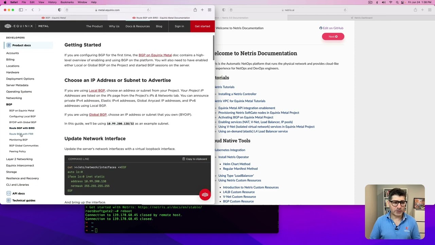
Task: Open new tab in Equinix window
Action: [202, 10]
